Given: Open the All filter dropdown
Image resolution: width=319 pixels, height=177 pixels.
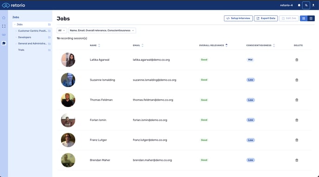Looking at the screenshot, I should (x=62, y=31).
